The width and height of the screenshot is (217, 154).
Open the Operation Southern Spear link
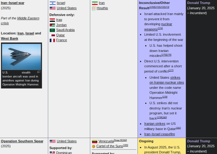[22, 141]
